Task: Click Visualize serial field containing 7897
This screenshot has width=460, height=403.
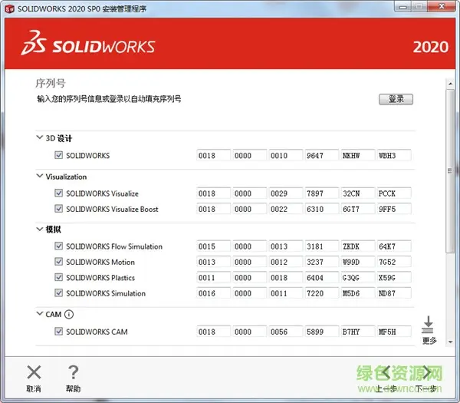Action: 321,193
